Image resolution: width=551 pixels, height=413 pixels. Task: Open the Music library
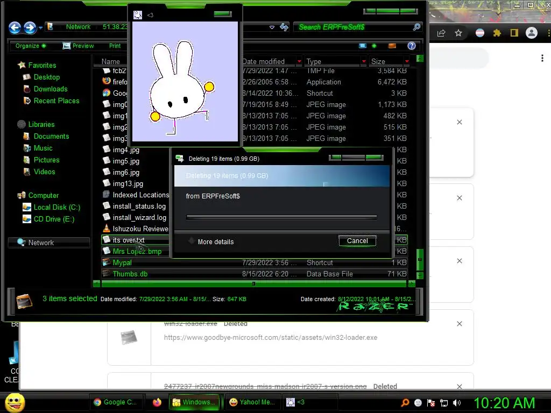pos(43,148)
